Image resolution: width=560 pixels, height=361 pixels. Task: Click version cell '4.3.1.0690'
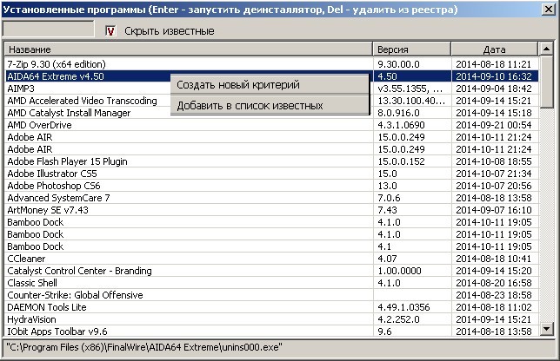point(412,125)
